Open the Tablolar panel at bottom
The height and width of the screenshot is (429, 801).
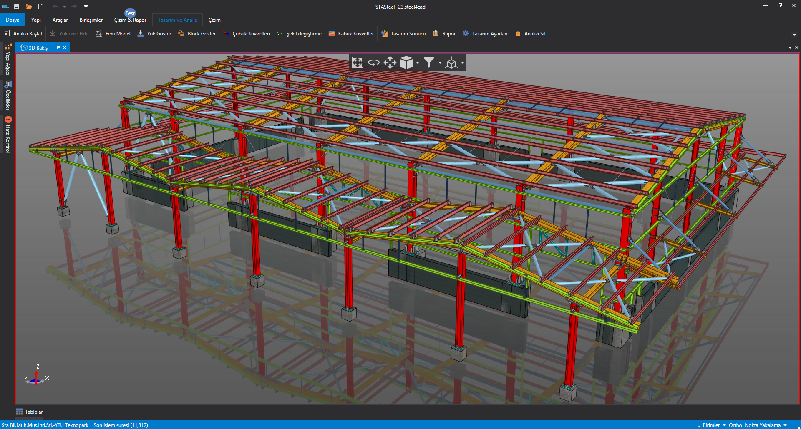pyautogui.click(x=30, y=412)
